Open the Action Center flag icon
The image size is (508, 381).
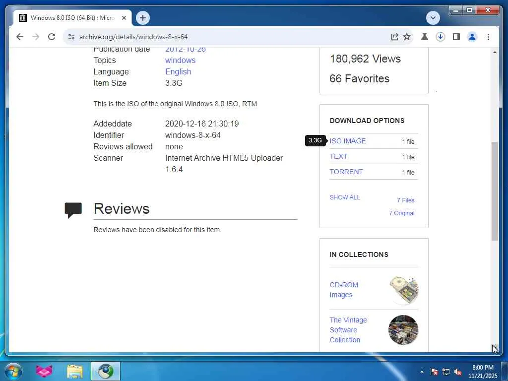tap(434, 372)
